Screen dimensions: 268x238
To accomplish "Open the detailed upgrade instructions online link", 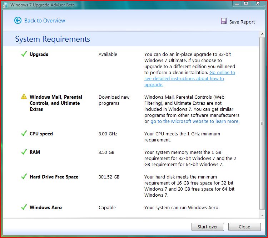I will [x=189, y=78].
